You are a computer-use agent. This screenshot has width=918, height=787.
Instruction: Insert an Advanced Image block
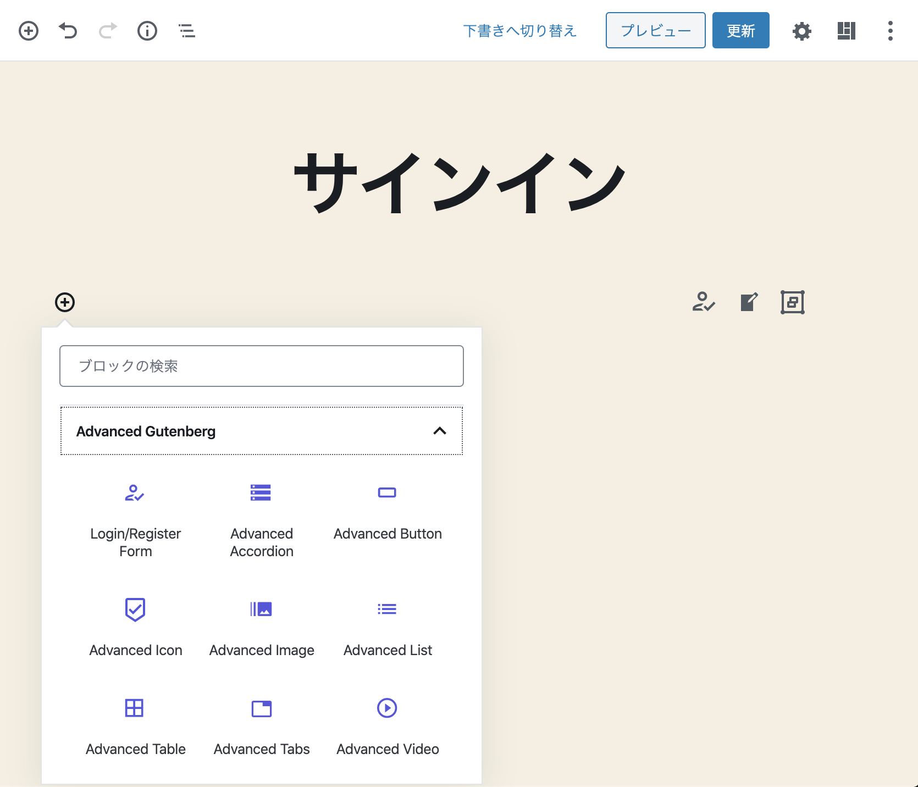coord(261,627)
